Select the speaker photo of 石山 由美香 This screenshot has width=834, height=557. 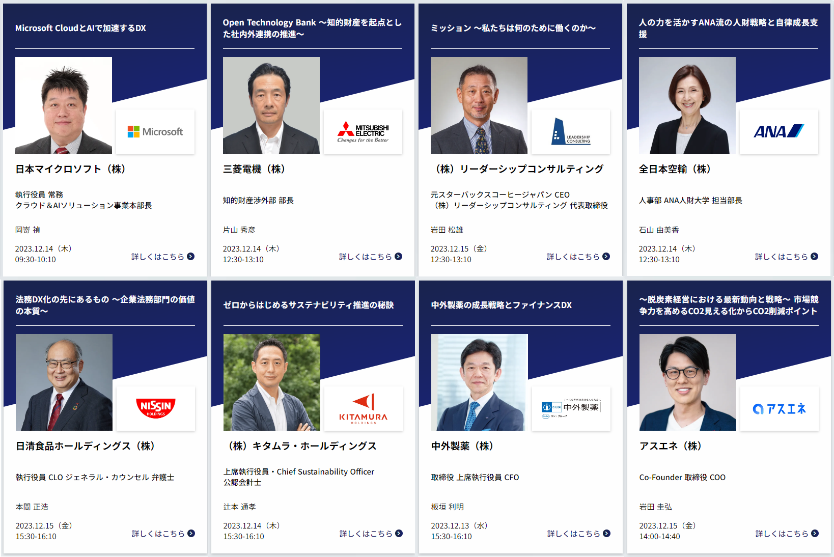click(687, 105)
